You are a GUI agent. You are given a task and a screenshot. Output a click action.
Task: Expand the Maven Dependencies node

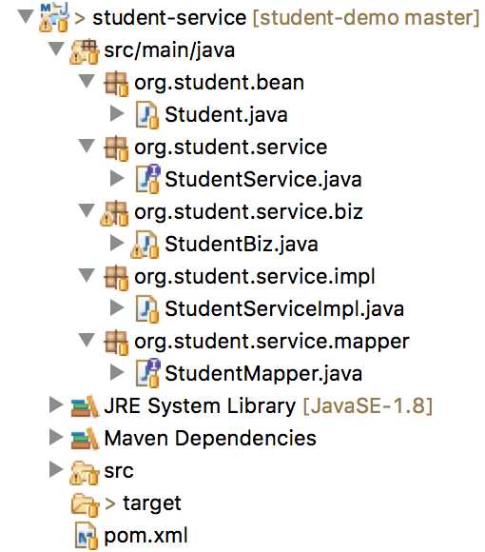(56, 437)
